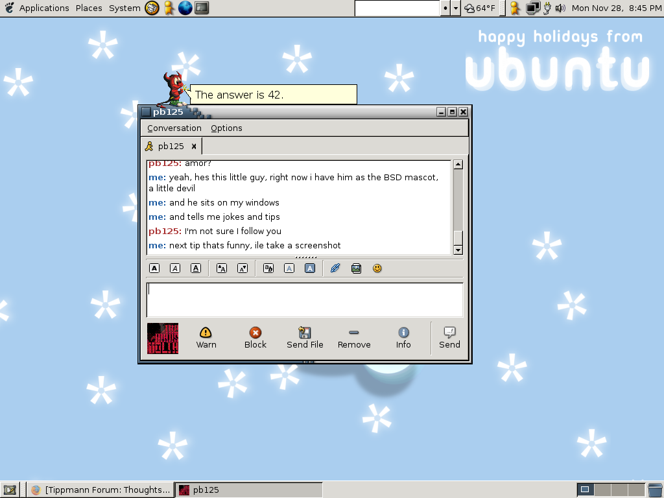Image resolution: width=664 pixels, height=498 pixels.
Task: Decrease the font size
Action: click(243, 268)
